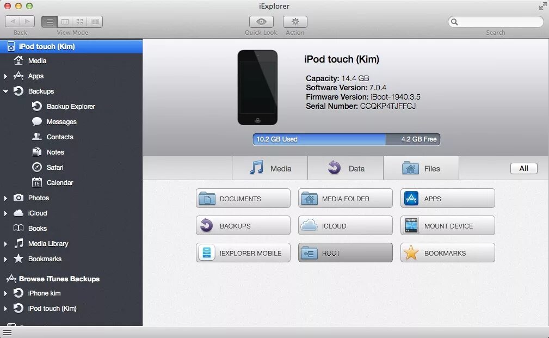This screenshot has height=338, width=549.
Task: Open the DOCUMENTS button
Action: 243,198
